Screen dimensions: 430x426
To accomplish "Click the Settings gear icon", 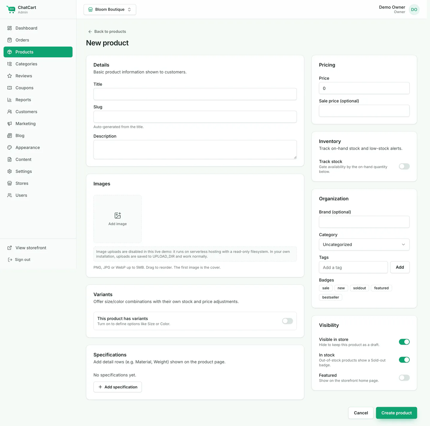I will click(10, 171).
